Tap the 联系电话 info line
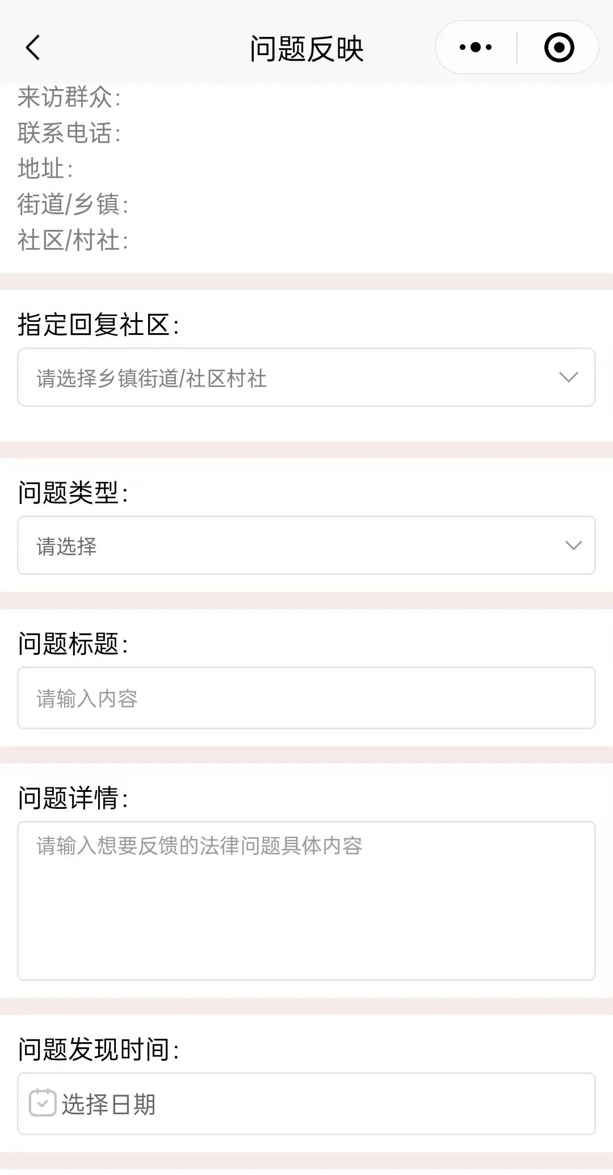 [x=69, y=133]
